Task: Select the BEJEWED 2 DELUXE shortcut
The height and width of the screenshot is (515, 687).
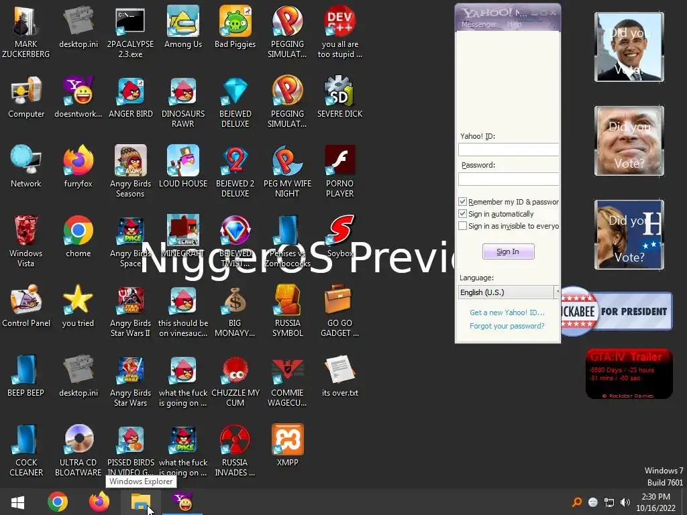Action: coord(235,171)
